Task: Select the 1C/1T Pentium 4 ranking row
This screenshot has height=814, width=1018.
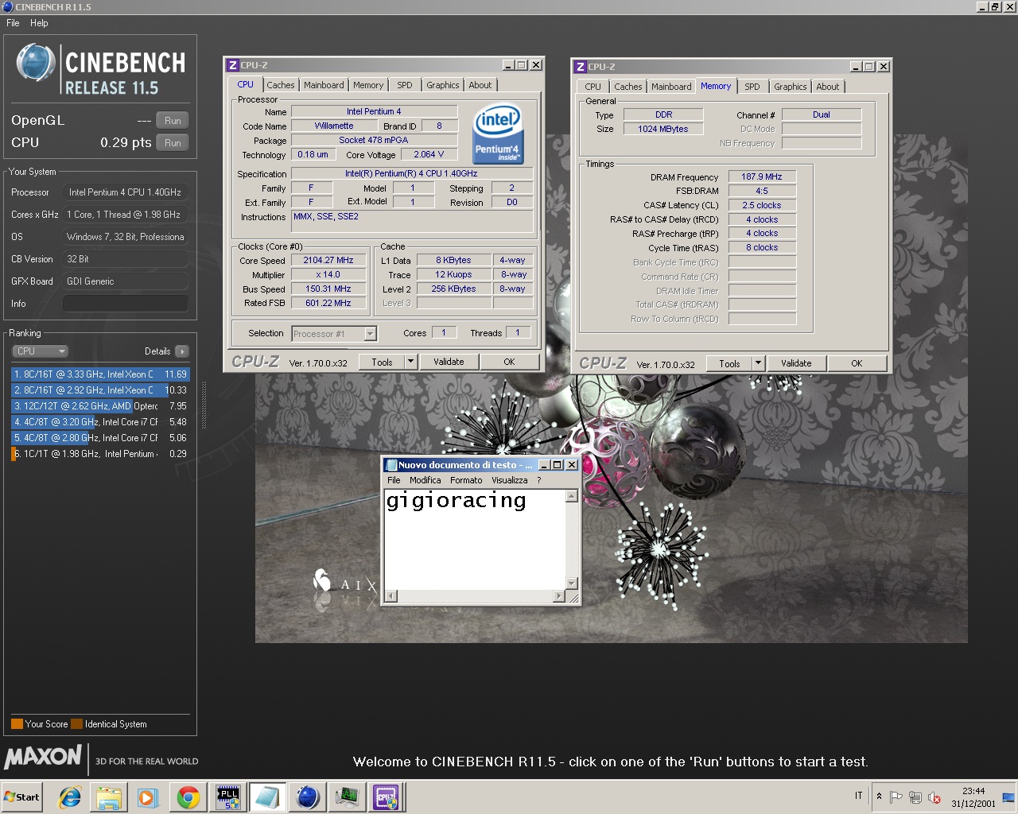Action: tap(100, 454)
